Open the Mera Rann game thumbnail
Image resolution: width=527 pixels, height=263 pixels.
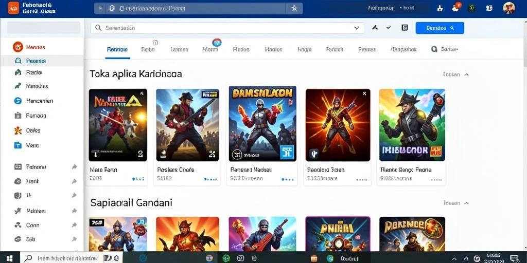(x=118, y=125)
